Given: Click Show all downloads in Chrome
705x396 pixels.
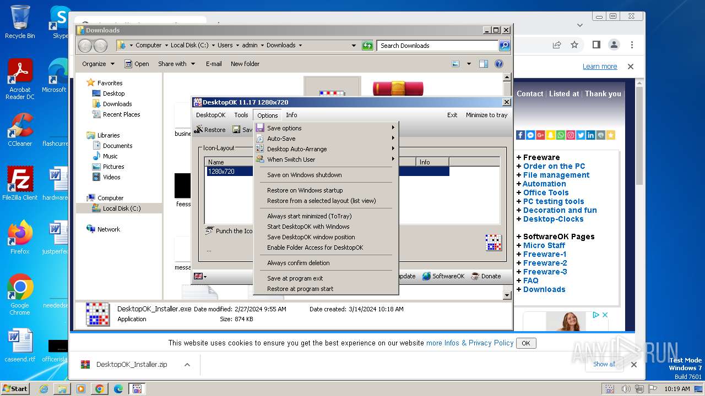Looking at the screenshot, I should point(604,364).
